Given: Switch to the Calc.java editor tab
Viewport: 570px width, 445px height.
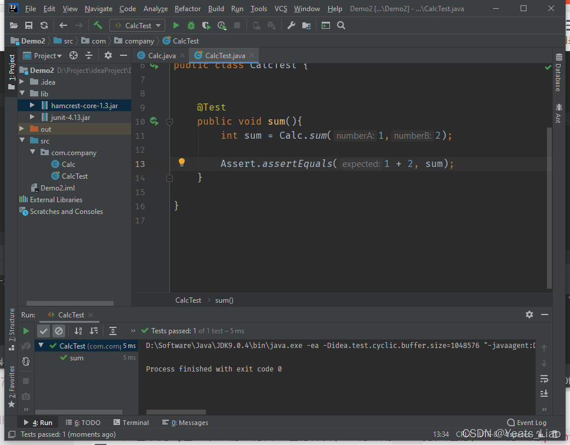Looking at the screenshot, I should (x=161, y=56).
